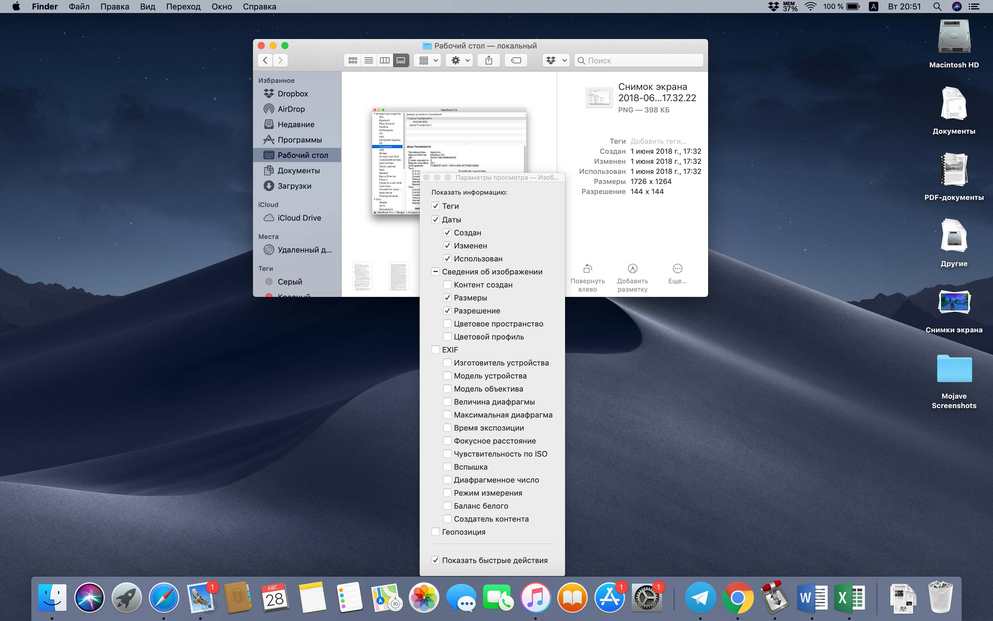Open AirDrop in the sidebar

click(x=291, y=109)
